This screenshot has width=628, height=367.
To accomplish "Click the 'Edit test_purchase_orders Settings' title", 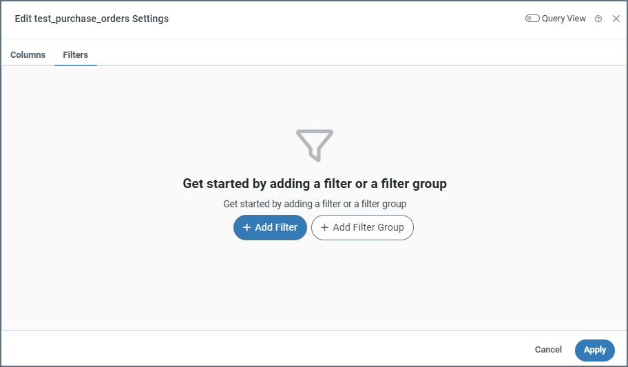I will pos(92,19).
